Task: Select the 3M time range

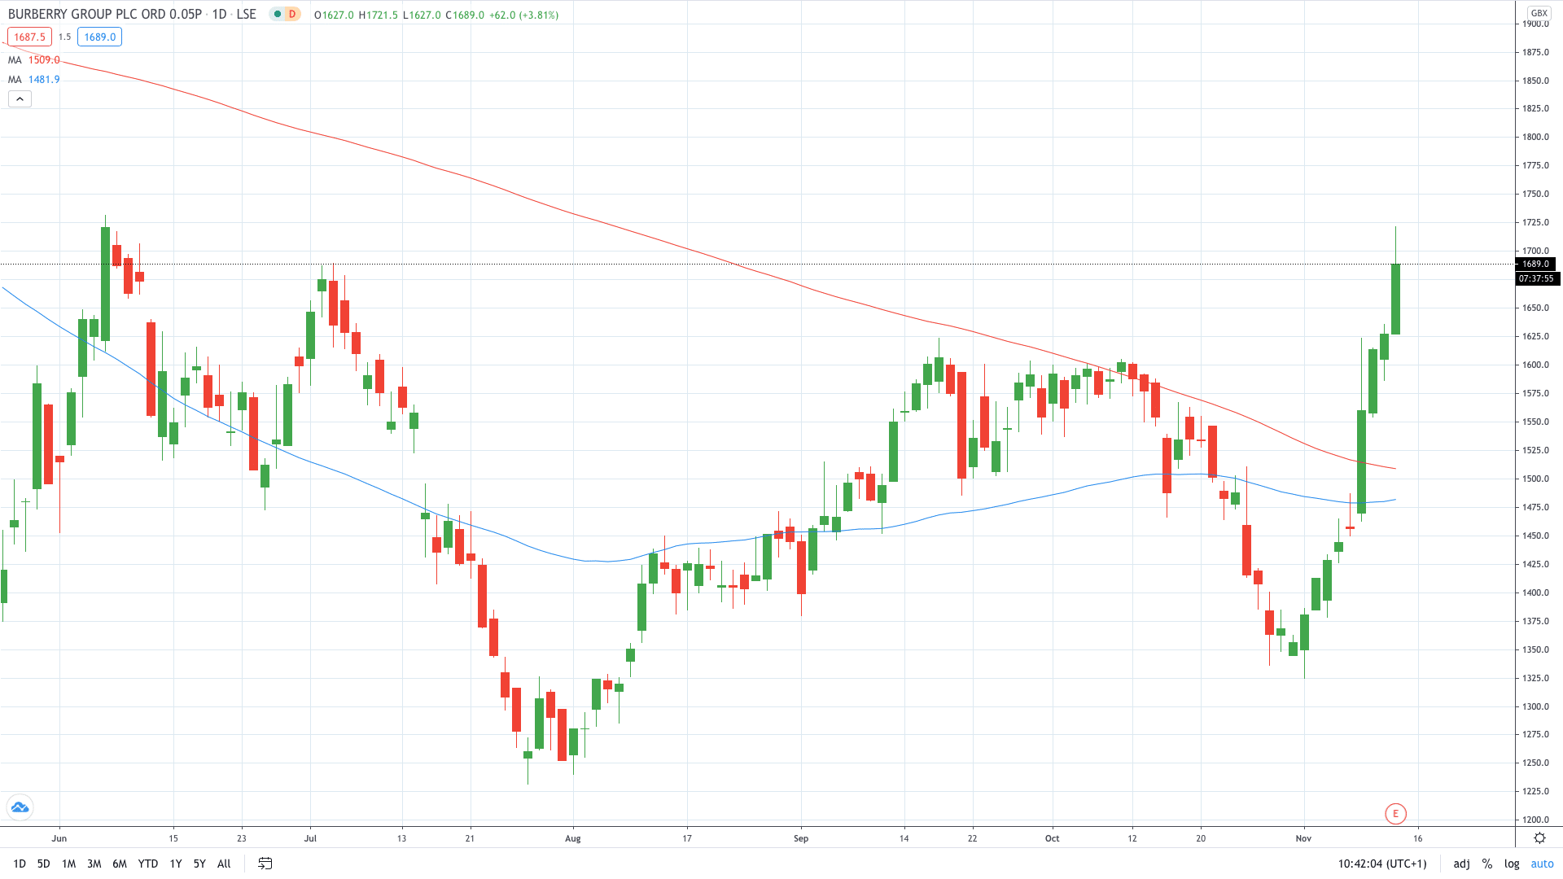Action: [x=94, y=864]
